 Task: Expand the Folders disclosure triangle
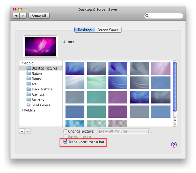pyautogui.click(x=23, y=110)
